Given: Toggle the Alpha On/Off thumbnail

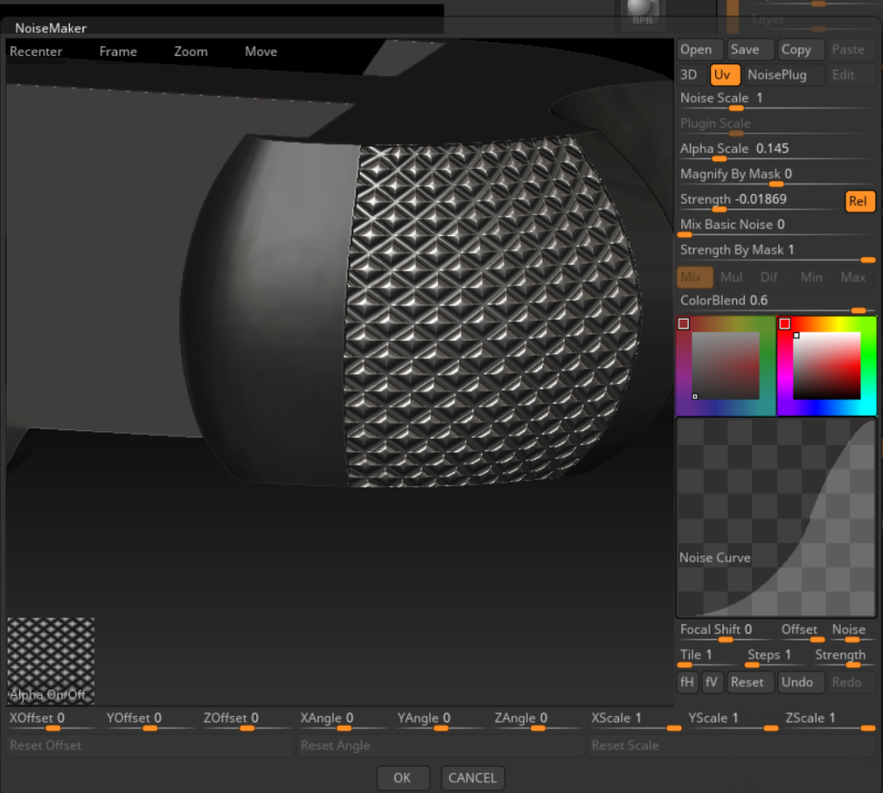Looking at the screenshot, I should [x=51, y=661].
